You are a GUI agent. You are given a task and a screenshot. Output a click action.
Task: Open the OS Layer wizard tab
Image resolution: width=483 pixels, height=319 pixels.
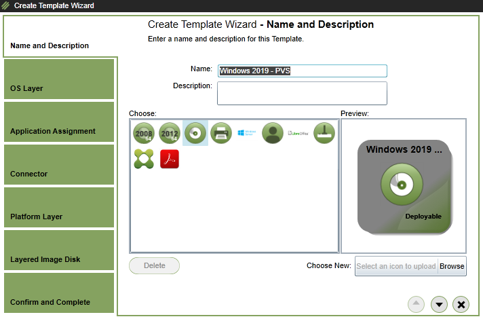click(x=58, y=79)
